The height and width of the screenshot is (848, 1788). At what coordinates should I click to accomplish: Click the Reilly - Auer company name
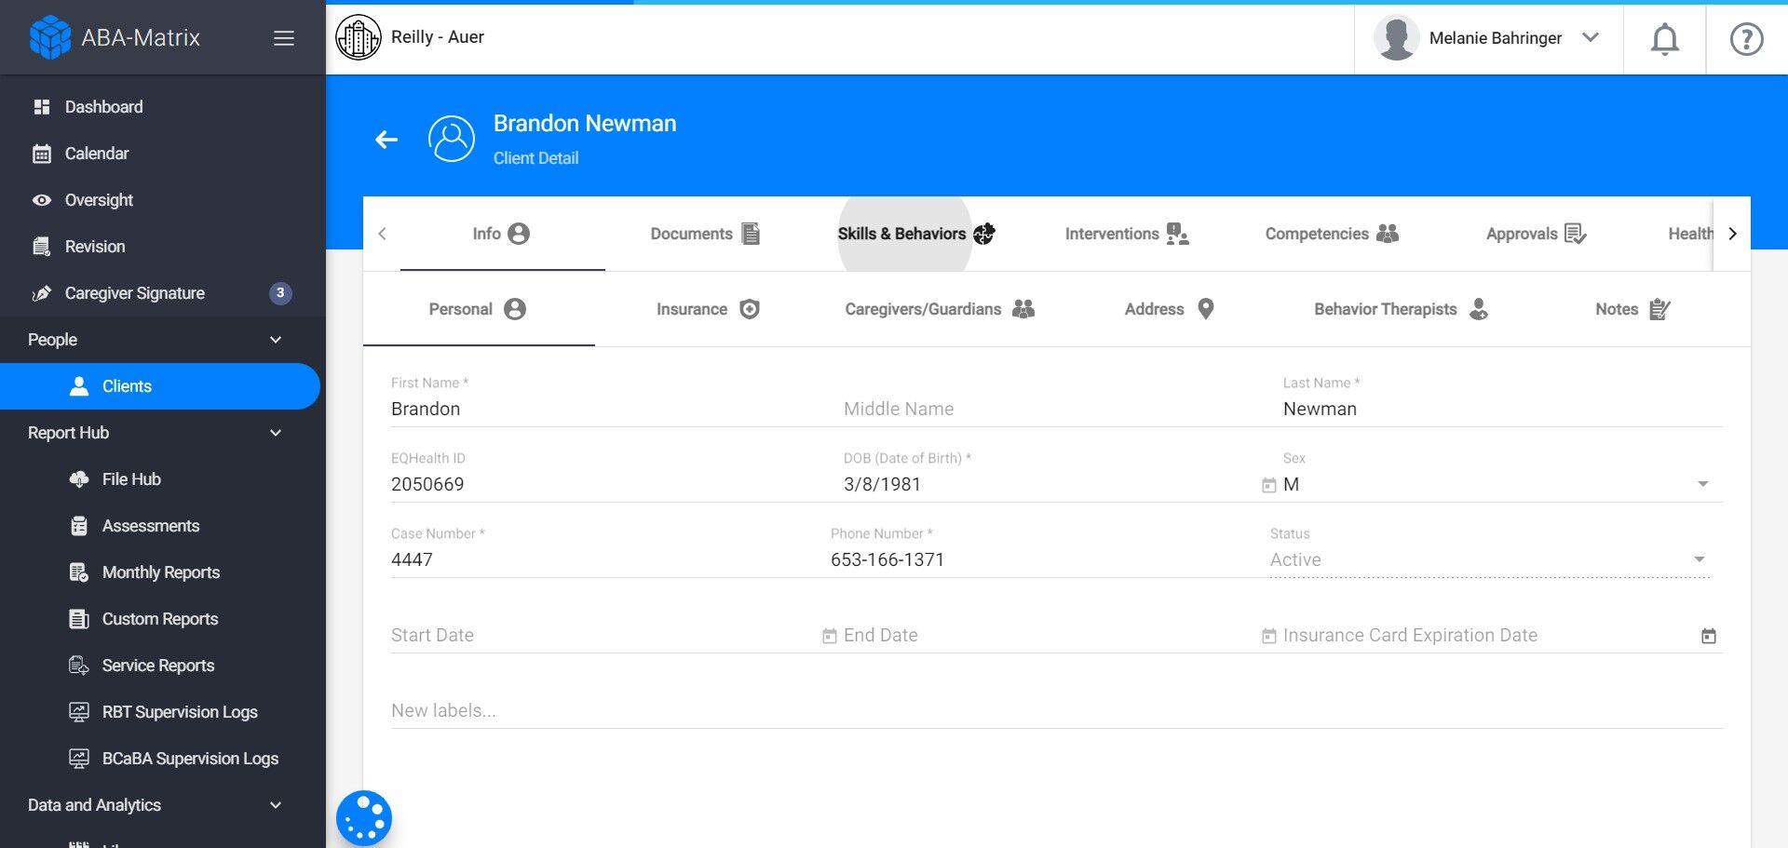pyautogui.click(x=438, y=37)
